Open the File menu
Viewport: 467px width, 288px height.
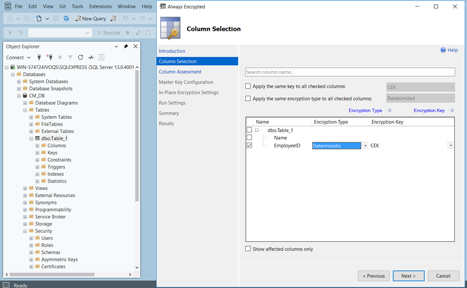click(x=19, y=6)
